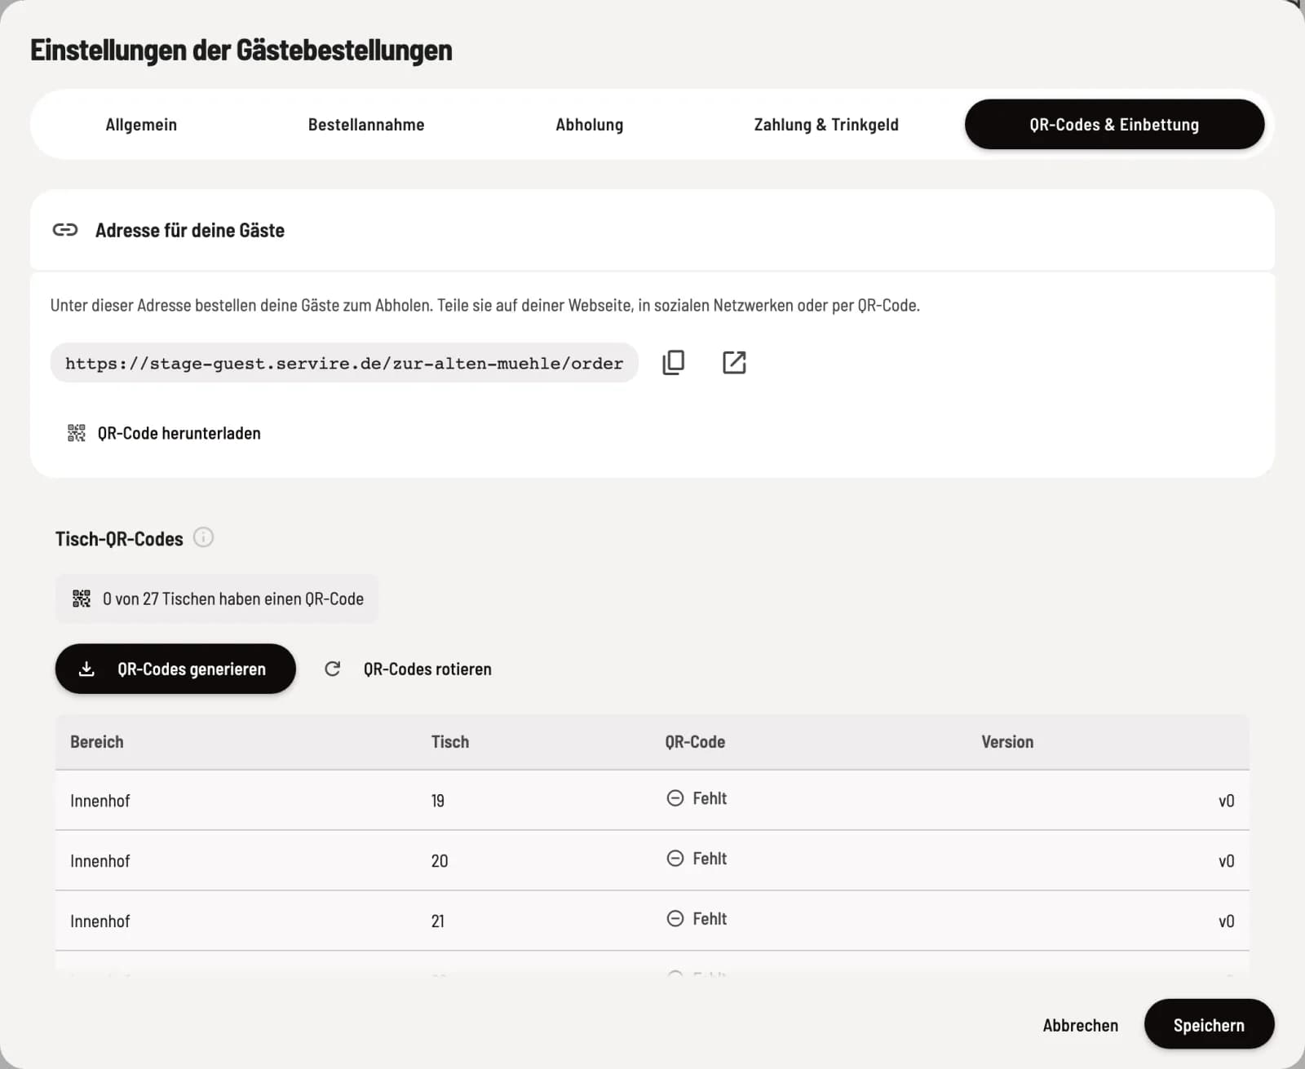Screen dimensions: 1305x1069
Task: Click the Tisch column header
Action: [450, 742]
